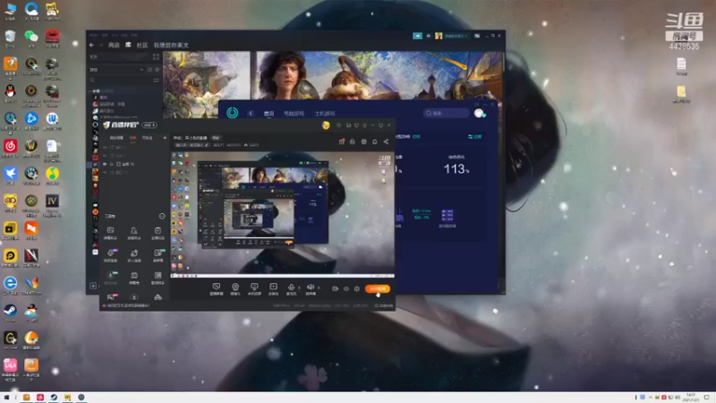The image size is (716, 403).
Task: Click the microphone icon in streaming toolbar
Action: pos(291,287)
